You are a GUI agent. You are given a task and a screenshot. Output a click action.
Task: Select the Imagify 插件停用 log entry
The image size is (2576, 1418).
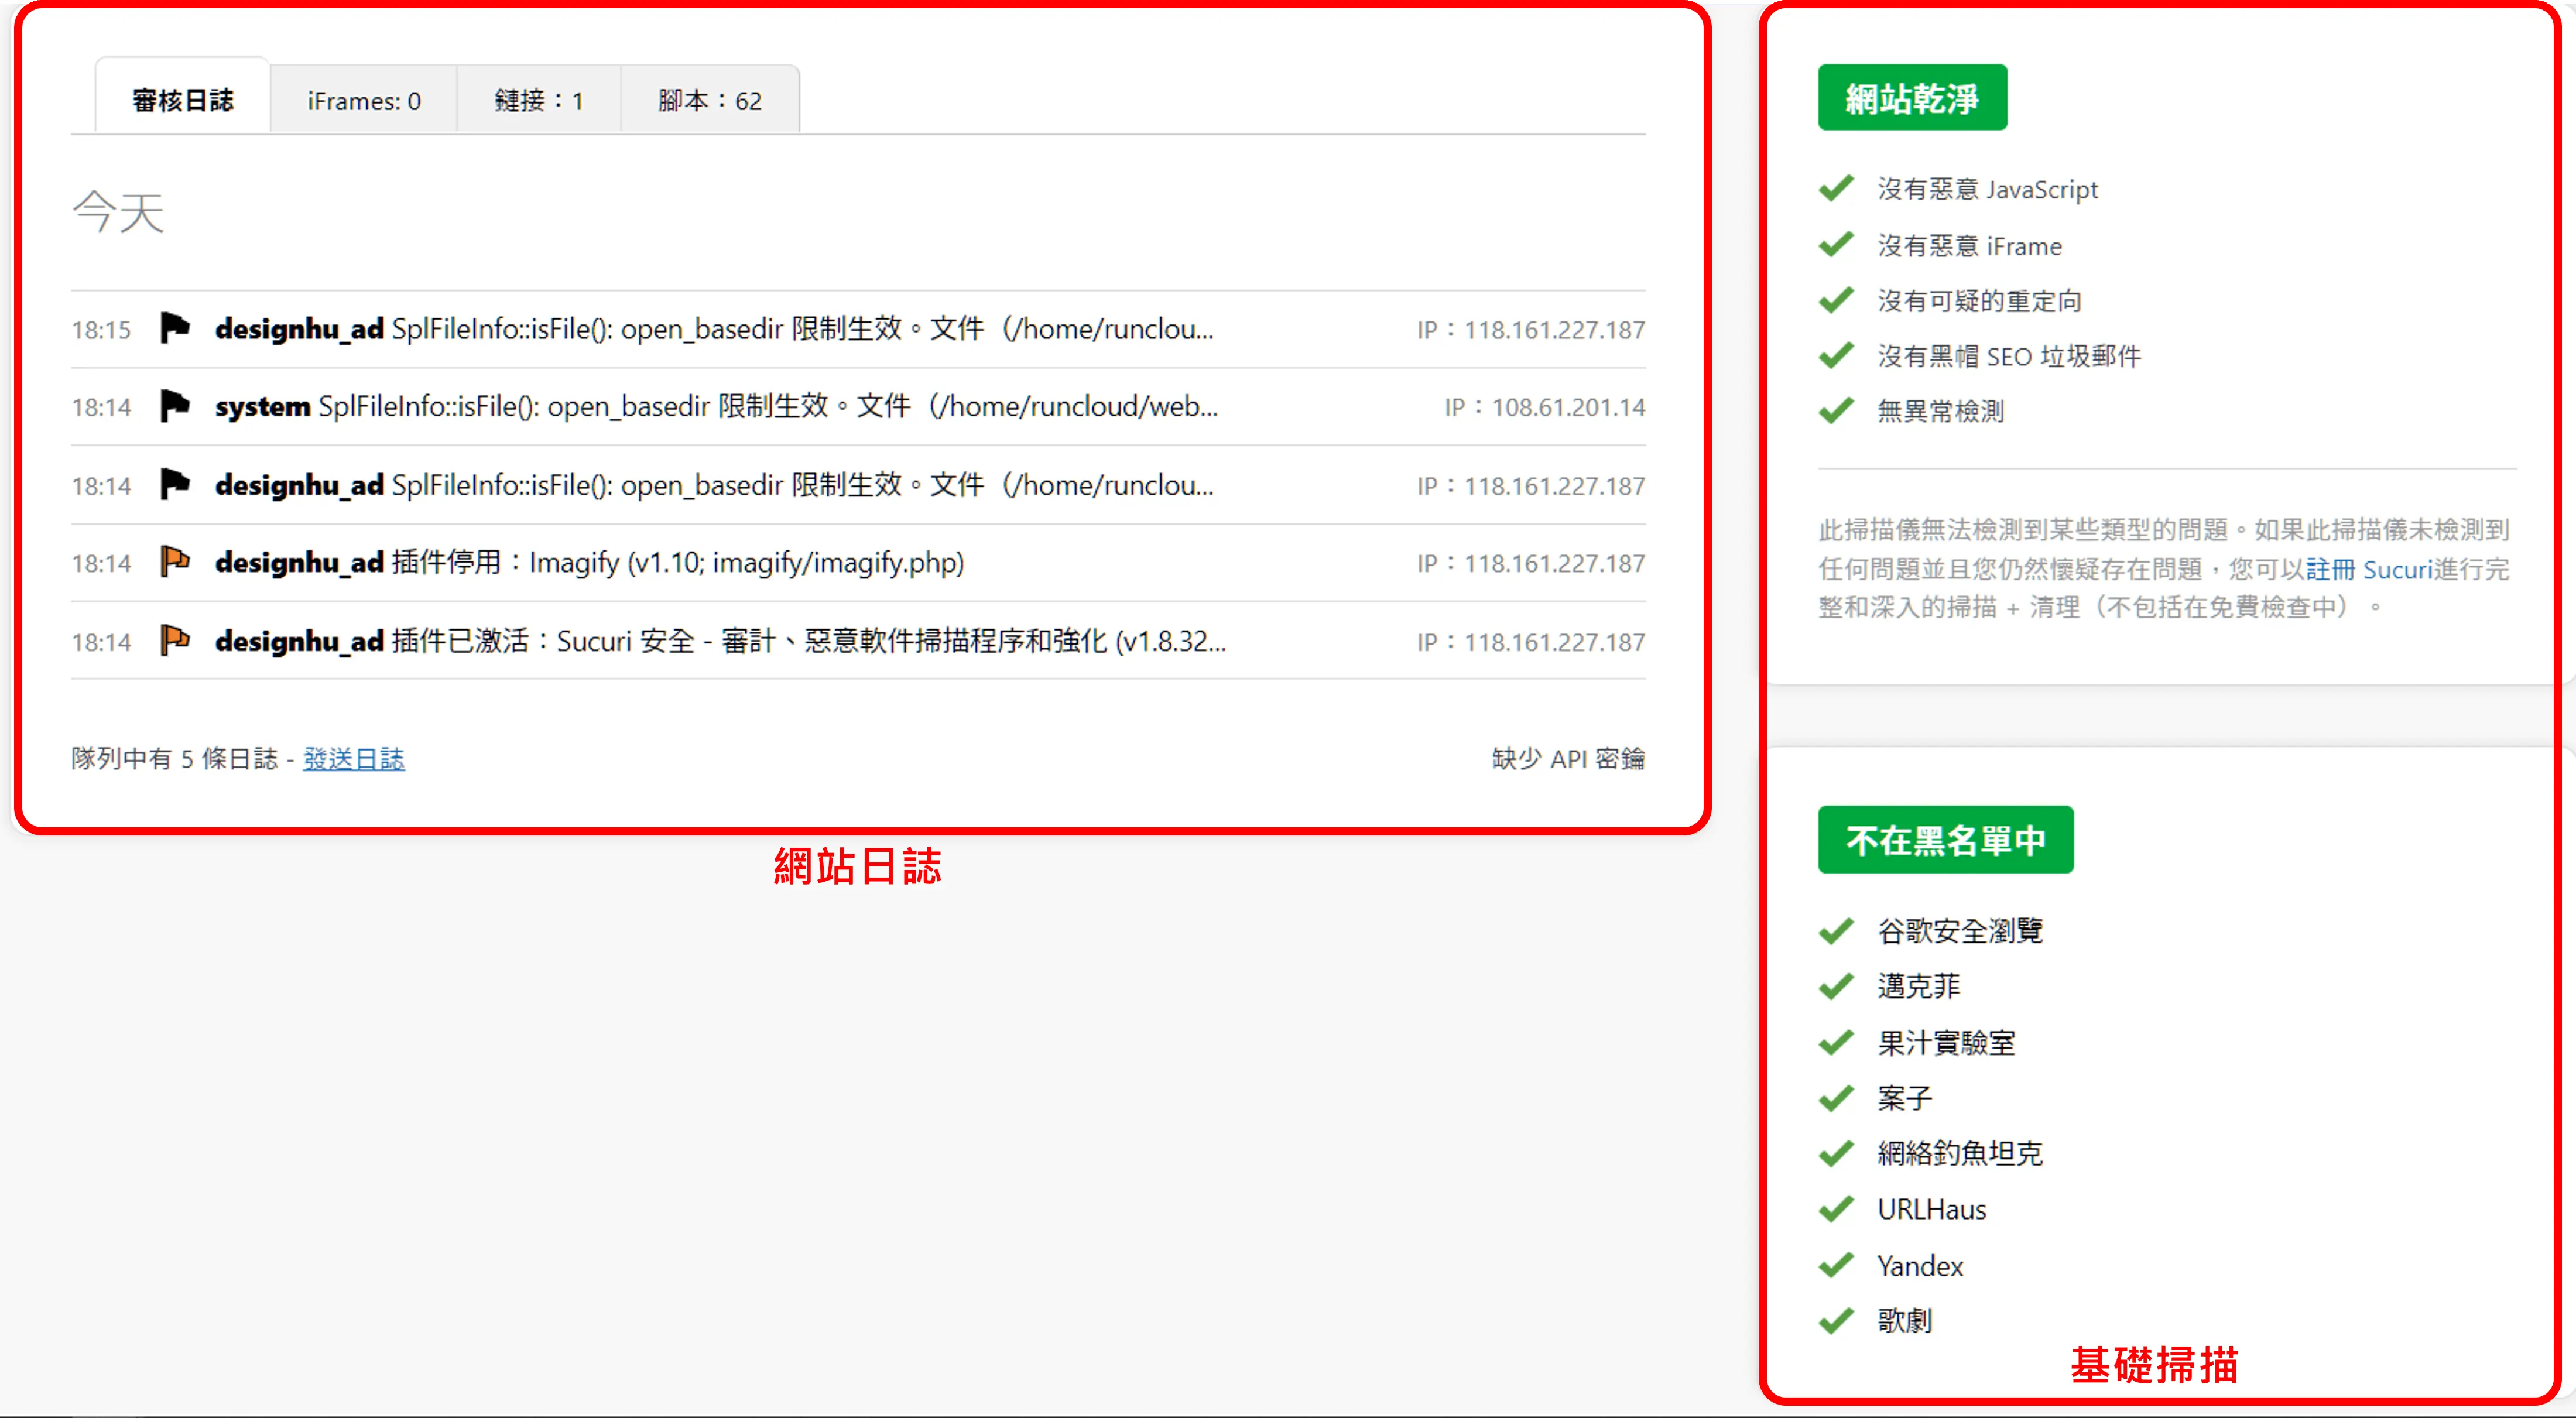pos(858,563)
